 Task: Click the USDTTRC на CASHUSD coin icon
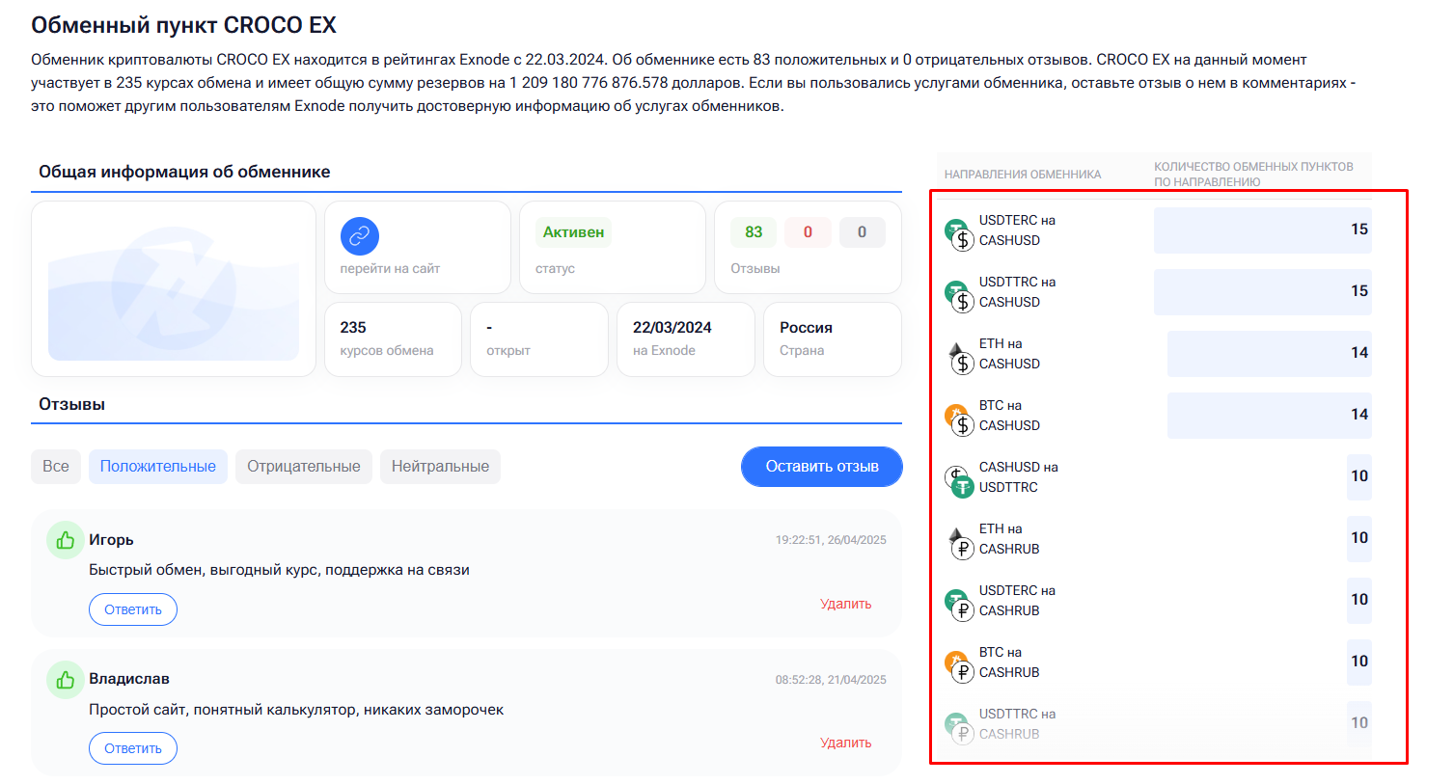[959, 296]
